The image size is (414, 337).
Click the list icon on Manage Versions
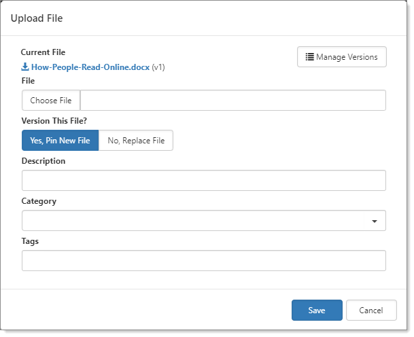click(x=309, y=57)
